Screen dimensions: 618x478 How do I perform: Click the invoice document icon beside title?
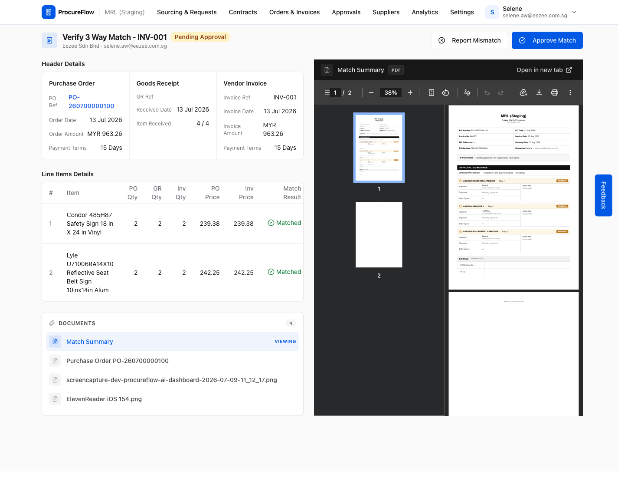coord(49,40)
